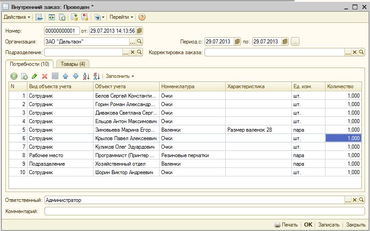
Task: Click into the Комментарий text field
Action: (x=205, y=211)
